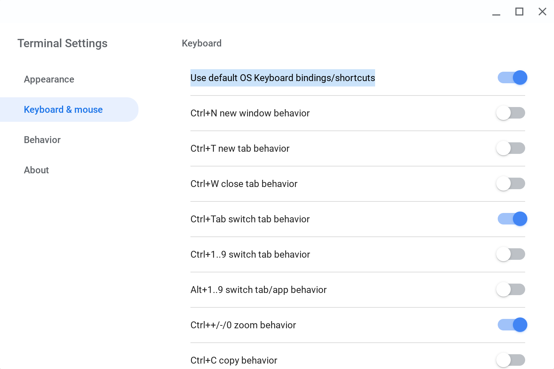
Task: Select Keyboard & mouse in sidebar
Action: [63, 110]
